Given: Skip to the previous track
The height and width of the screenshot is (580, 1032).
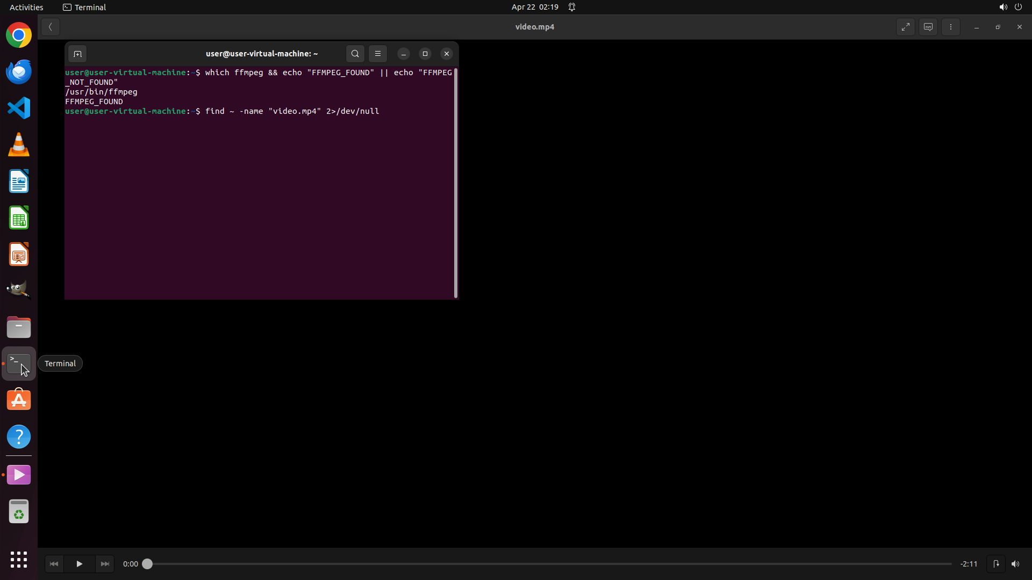Looking at the screenshot, I should (x=54, y=564).
